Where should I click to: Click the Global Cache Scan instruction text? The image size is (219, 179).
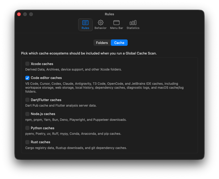89,53
